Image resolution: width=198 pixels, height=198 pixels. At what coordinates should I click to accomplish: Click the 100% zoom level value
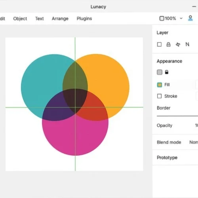click(170, 18)
